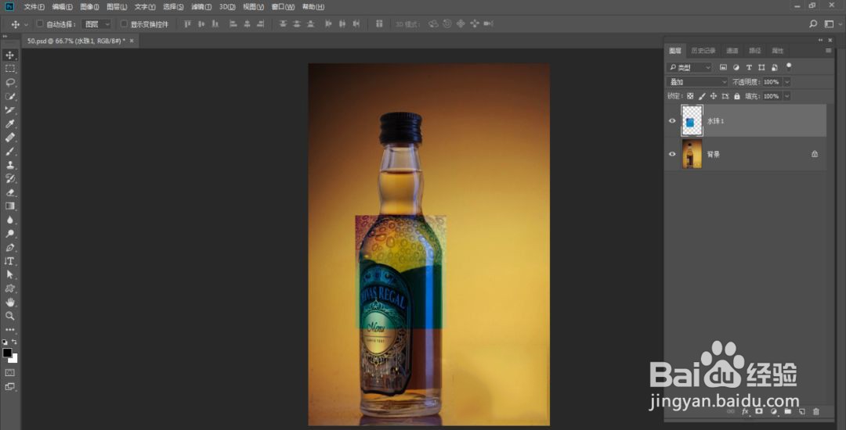Select the Custom Shape tool

coord(9,288)
